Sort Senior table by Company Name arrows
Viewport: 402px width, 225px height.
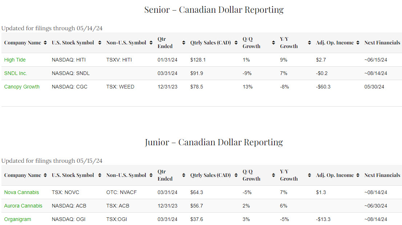pyautogui.click(x=45, y=43)
